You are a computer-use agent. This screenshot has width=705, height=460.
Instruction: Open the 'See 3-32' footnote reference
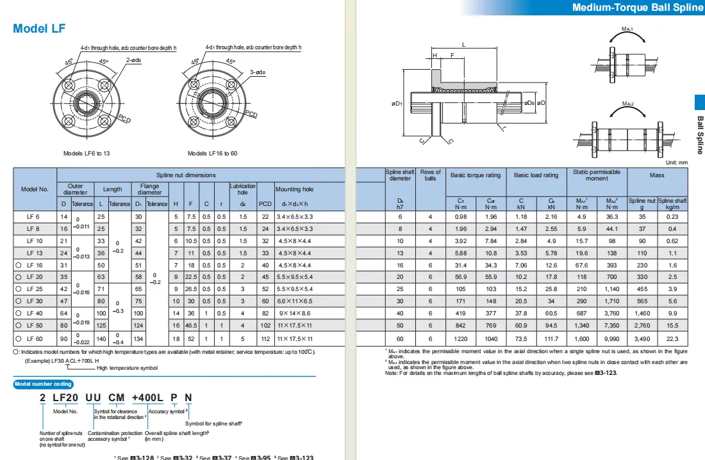point(176,457)
